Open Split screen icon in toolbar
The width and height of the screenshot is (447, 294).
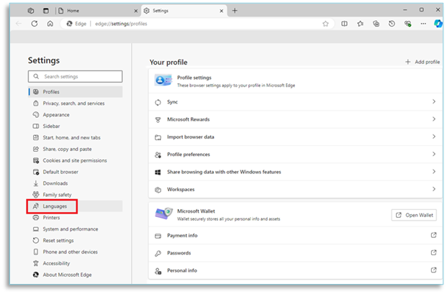tap(344, 24)
